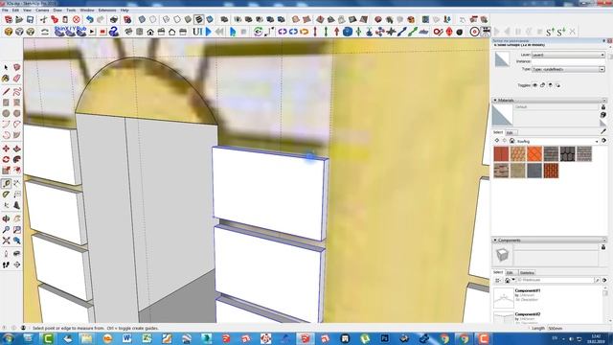Select the Follow Me tool
The height and width of the screenshot is (345, 613).
click(x=17, y=160)
